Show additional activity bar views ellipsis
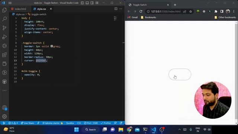 [x=4, y=90]
